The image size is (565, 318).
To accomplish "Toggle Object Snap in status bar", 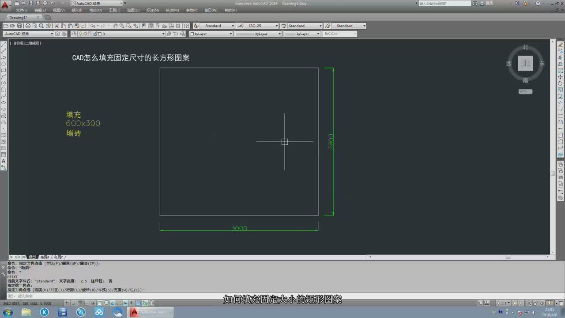I will tap(100, 303).
